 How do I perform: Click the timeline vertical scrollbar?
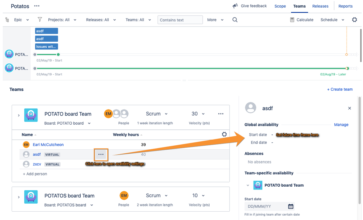(x=360, y=45)
